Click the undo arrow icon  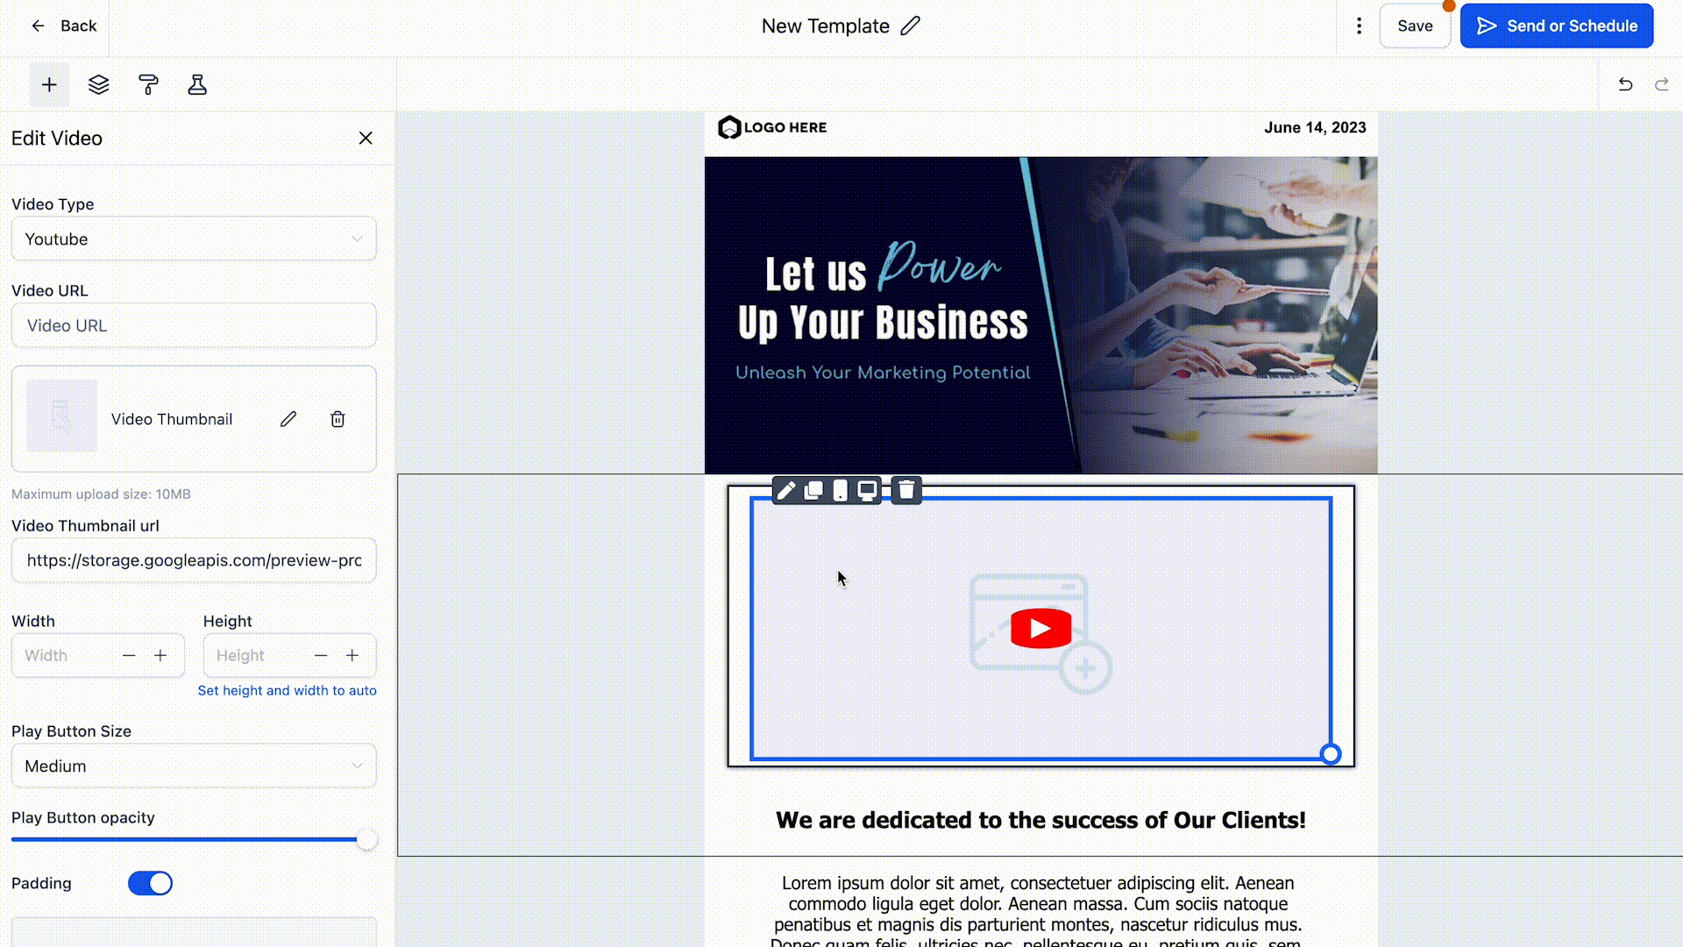click(1625, 84)
